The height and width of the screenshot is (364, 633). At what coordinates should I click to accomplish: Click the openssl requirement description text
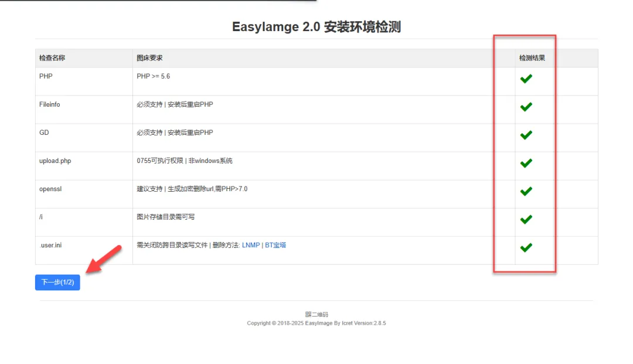coord(192,189)
